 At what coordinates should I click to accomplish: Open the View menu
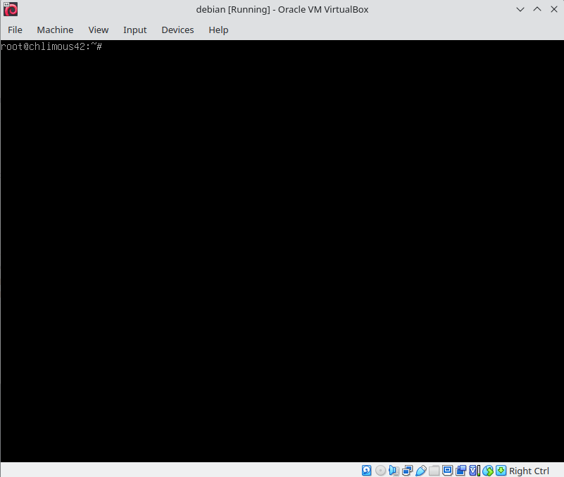(x=98, y=30)
